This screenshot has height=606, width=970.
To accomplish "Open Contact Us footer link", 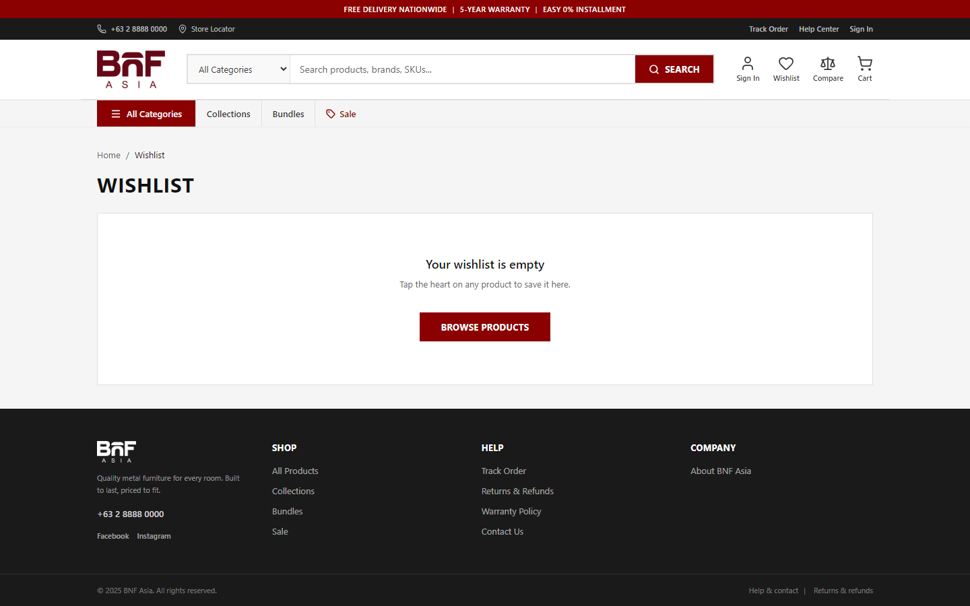I will click(x=503, y=531).
